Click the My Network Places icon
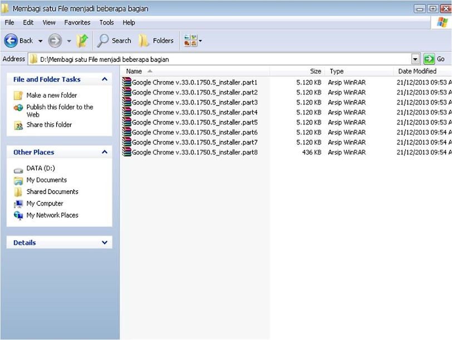Screen dimensions: 452x340 click(x=18, y=216)
